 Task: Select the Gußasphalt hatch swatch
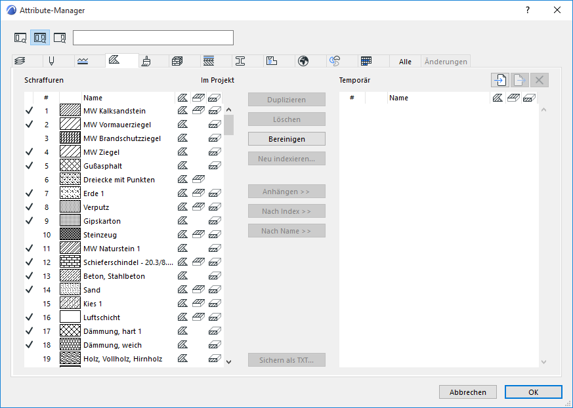pos(70,166)
